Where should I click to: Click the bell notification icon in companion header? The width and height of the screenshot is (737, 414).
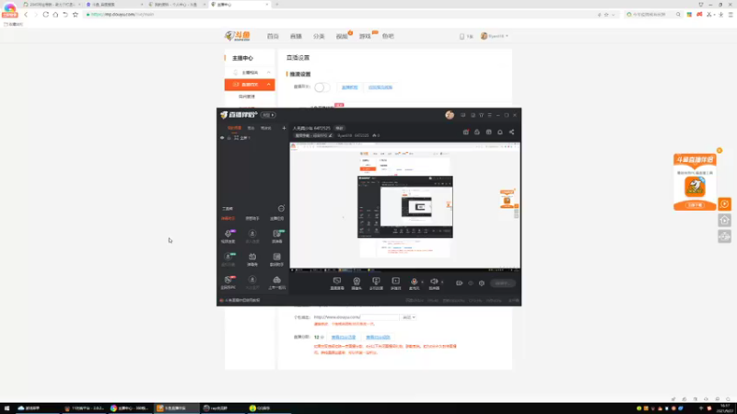click(500, 132)
